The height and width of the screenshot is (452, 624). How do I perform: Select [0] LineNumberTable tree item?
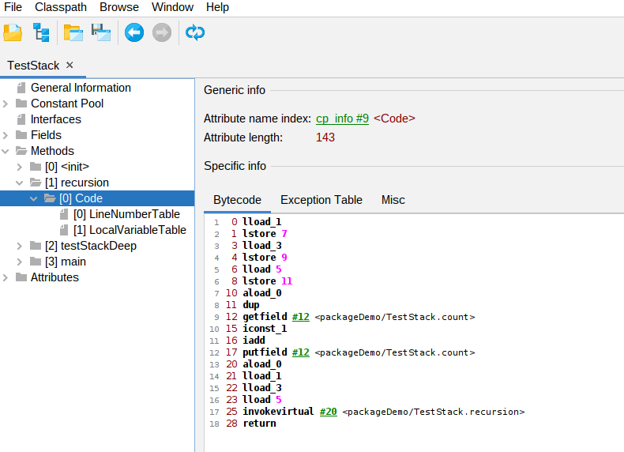(126, 214)
